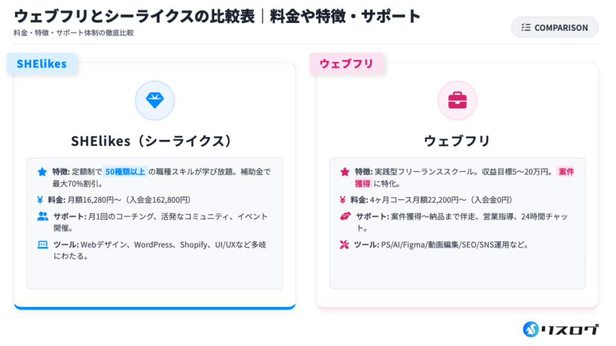Click the COMPARISON badge button

(554, 27)
